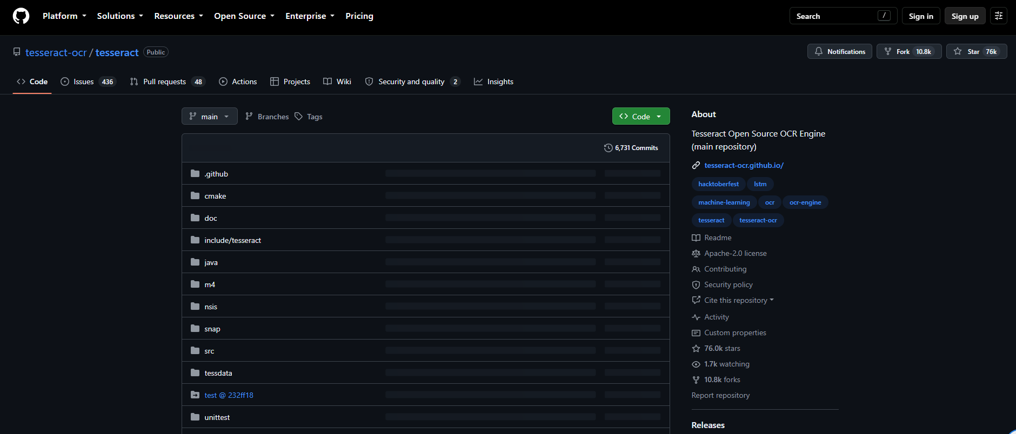View the Security policy
Viewport: 1016px width, 434px height.
[722, 284]
